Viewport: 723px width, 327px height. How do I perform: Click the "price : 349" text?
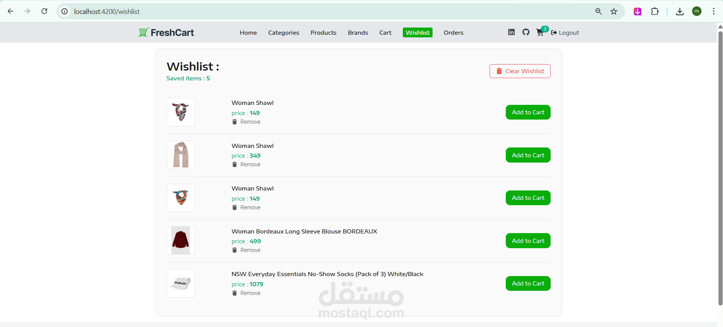pos(246,156)
